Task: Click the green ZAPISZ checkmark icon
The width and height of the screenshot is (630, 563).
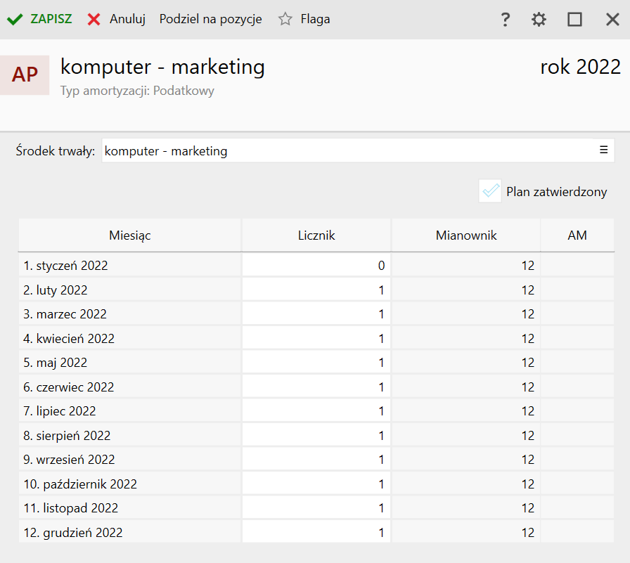Action: pos(15,20)
